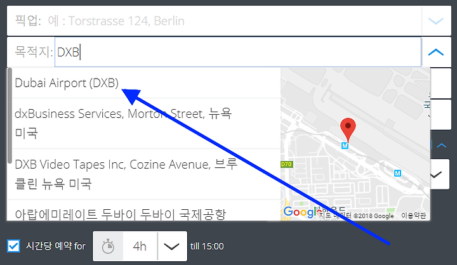457x265 pixels.
Task: Click the suggestions list scrollbar
Action: point(10,115)
